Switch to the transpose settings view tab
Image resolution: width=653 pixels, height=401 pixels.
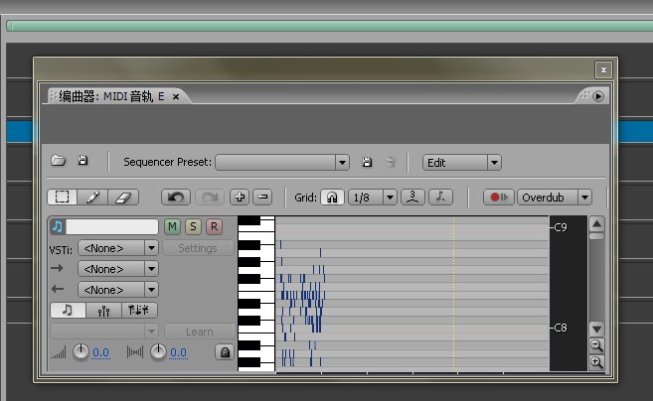click(x=139, y=310)
